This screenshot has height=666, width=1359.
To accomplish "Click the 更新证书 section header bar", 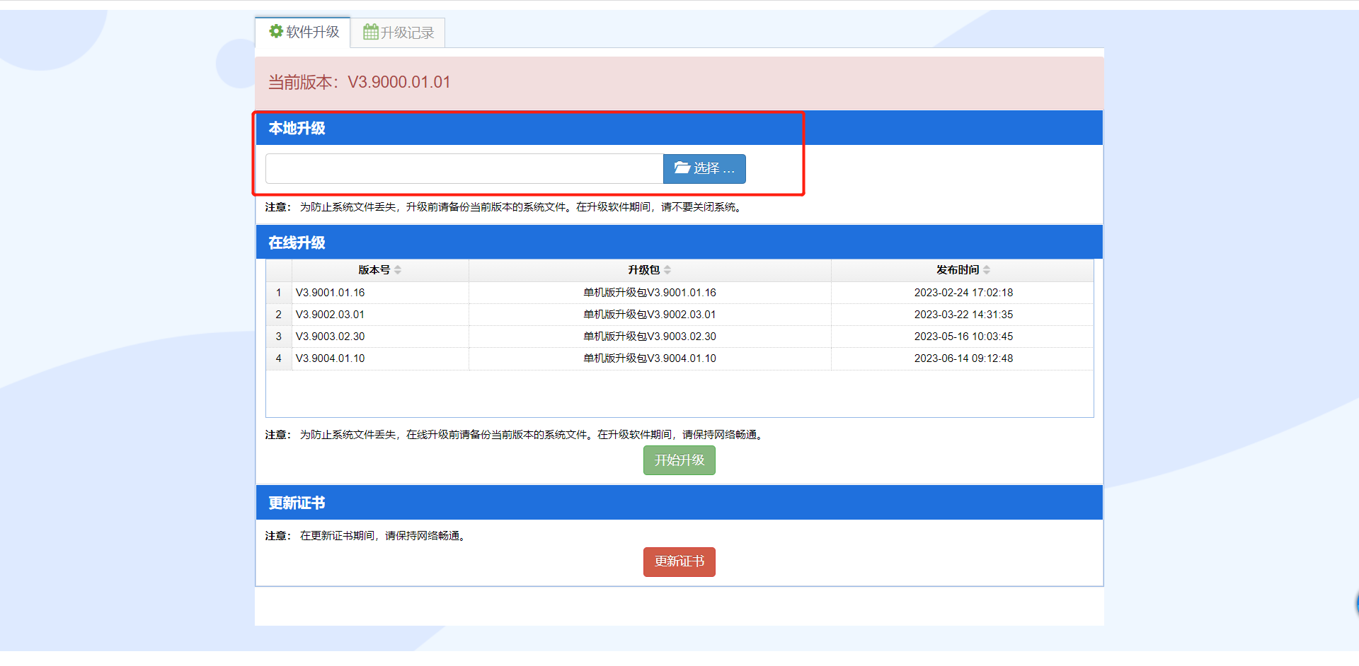I will pyautogui.click(x=679, y=503).
